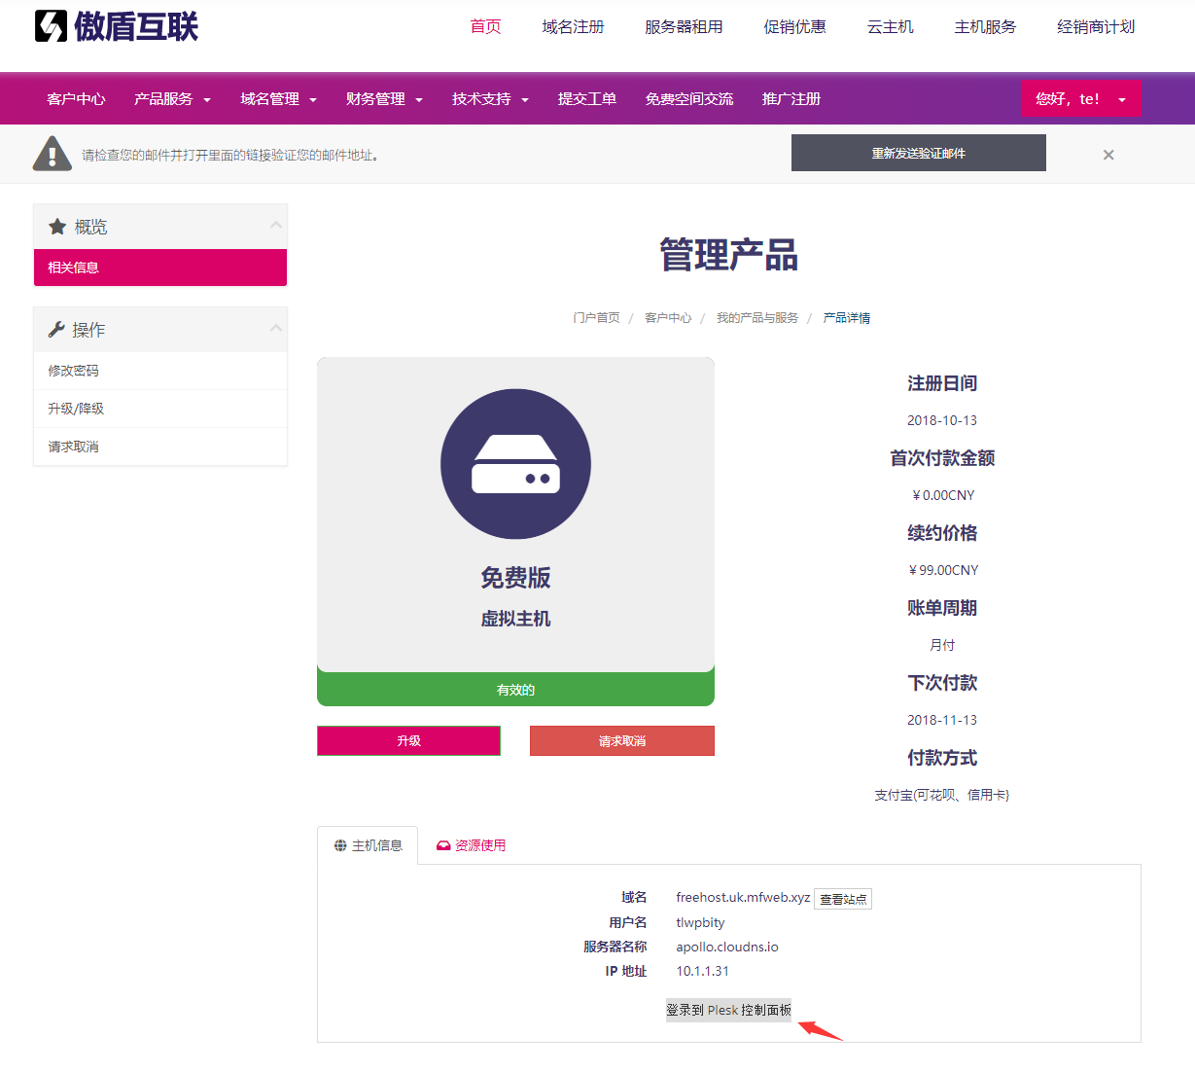The image size is (1195, 1073).
Task: Click the wrench icon beside 操作
Action: [x=56, y=330]
